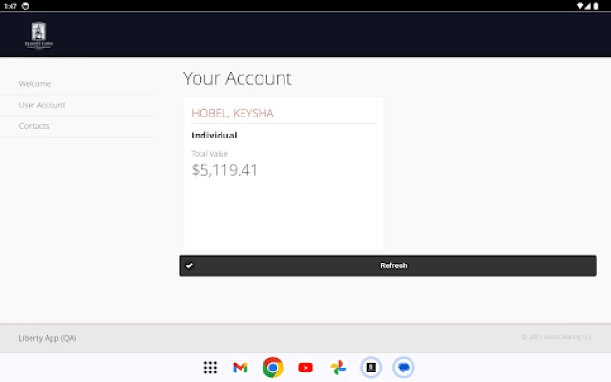Click the checkmark icon on Refresh bar
Viewport: 611px width, 382px height.
coord(189,265)
